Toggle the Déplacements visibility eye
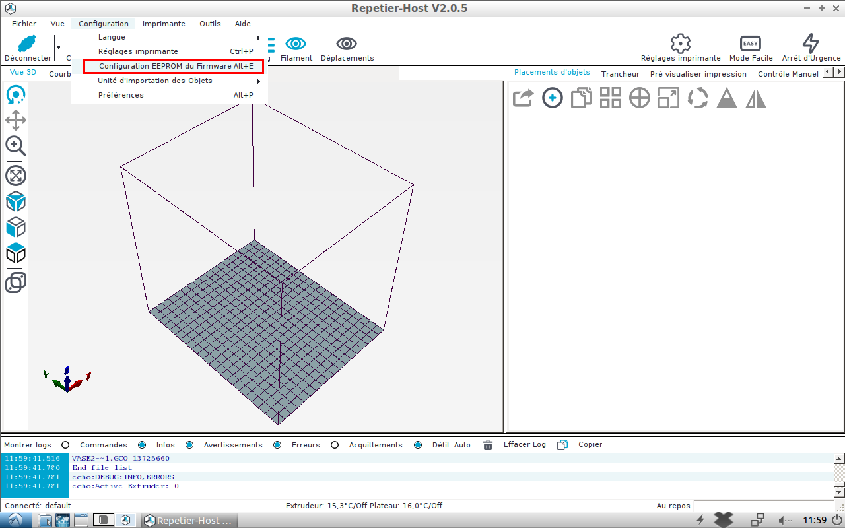Viewport: 845px width, 528px height. 347,44
